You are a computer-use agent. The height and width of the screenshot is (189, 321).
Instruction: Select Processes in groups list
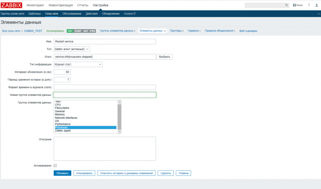click(x=85, y=127)
